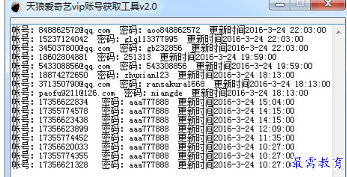Select account 17356621328
The height and width of the screenshot is (177, 347).
[x=64, y=165]
